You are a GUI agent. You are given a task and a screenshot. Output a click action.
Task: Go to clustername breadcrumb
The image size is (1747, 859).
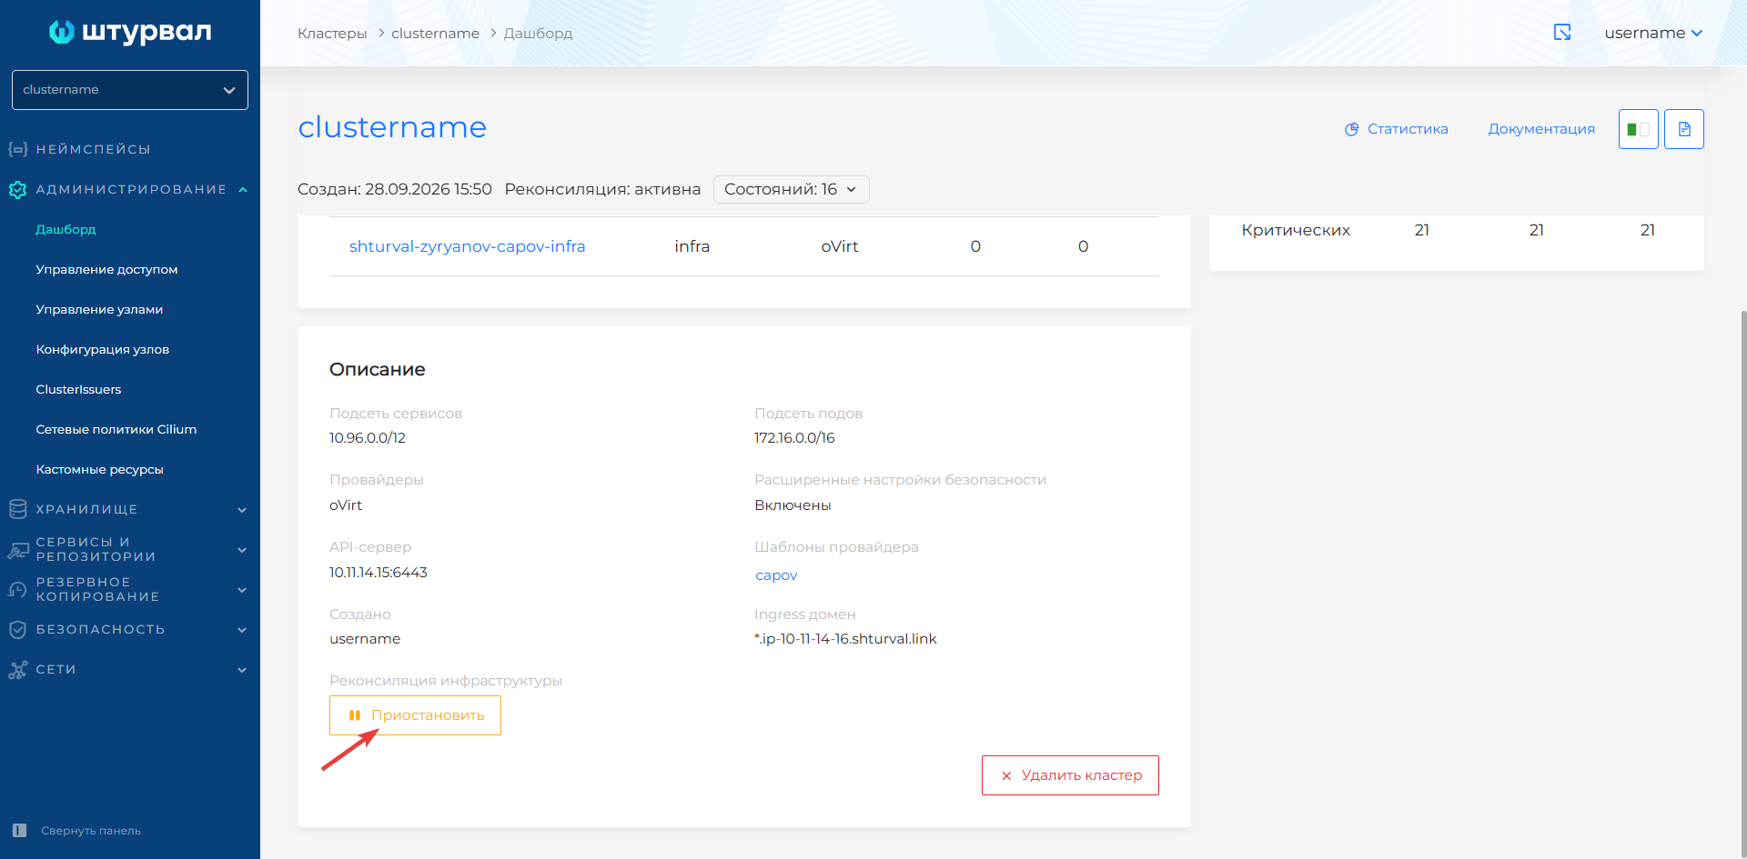tap(435, 33)
